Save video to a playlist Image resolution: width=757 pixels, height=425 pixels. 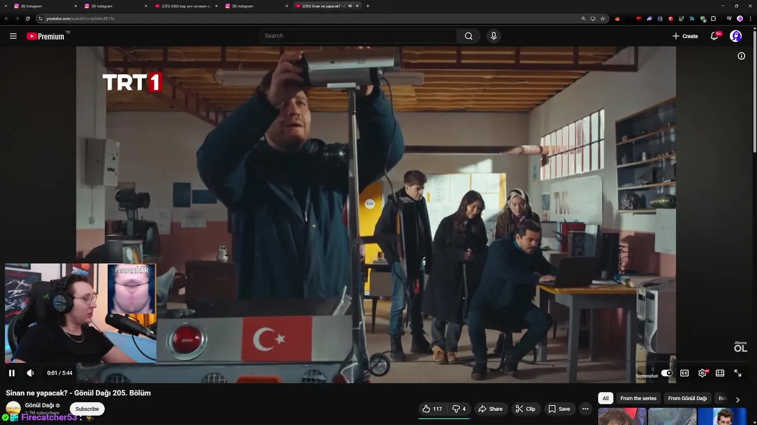point(559,409)
